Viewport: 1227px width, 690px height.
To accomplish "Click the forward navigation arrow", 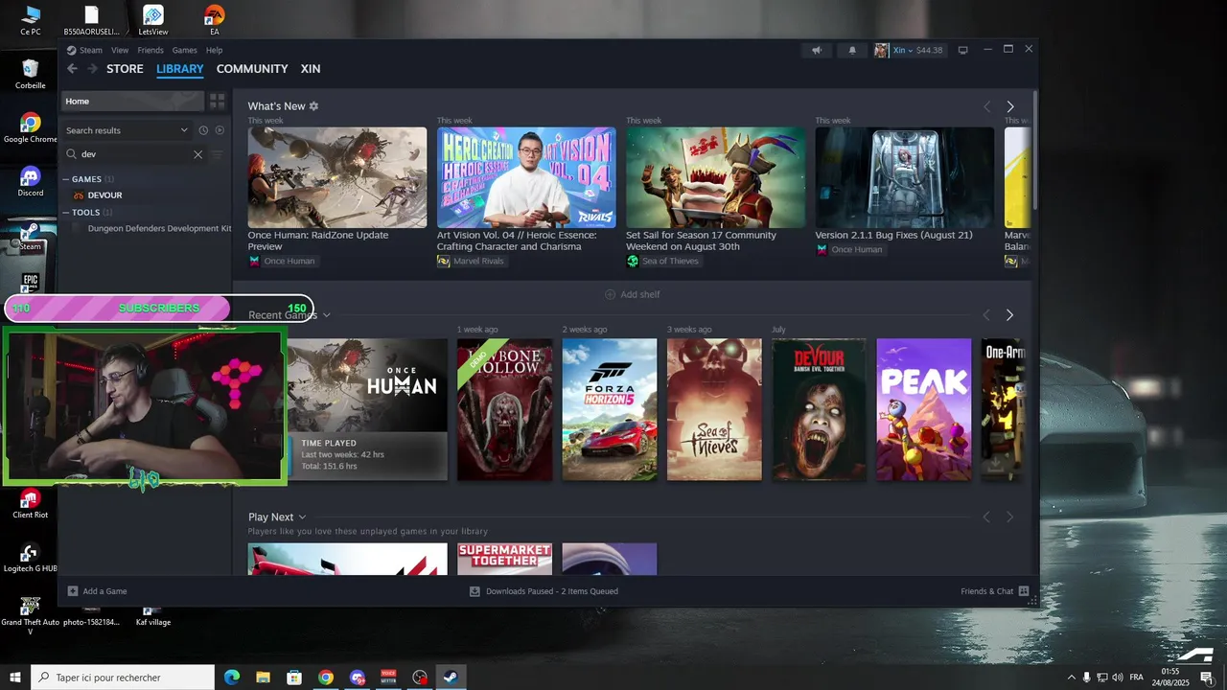I will tap(93, 69).
